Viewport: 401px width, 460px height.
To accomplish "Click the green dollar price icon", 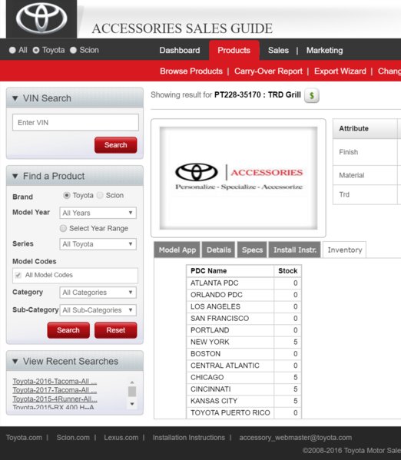I will coord(311,96).
